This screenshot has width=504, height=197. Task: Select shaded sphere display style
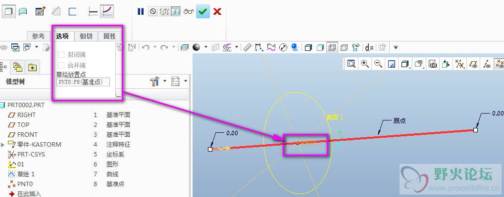(197, 47)
